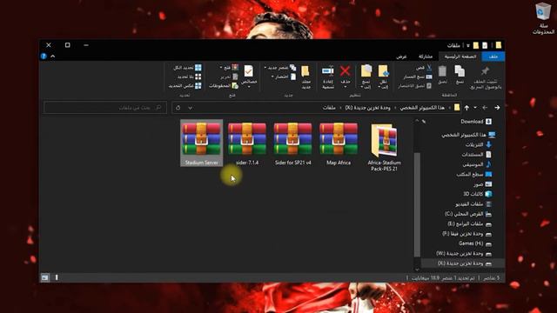
Task: Select the Sider for SP21 v4 archive
Action: [292, 143]
